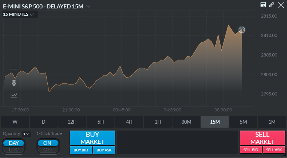
Task: Set order duration to GTC
Action: click(14, 150)
